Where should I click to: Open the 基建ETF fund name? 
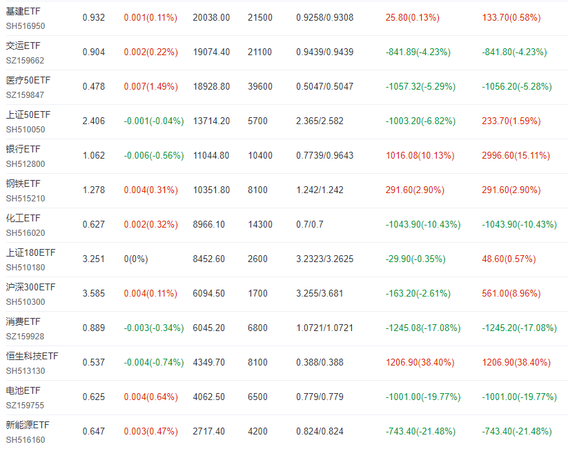pos(23,11)
